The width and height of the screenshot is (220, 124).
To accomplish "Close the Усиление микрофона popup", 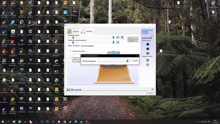I will point(137,56).
